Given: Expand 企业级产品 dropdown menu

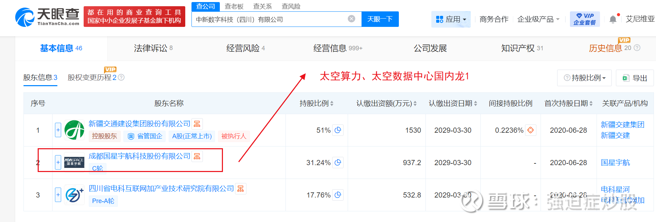Looking at the screenshot, I should (x=538, y=19).
